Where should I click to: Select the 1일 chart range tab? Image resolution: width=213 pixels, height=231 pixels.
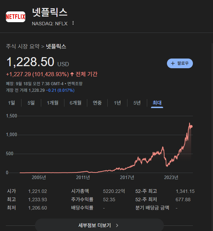tap(11, 103)
